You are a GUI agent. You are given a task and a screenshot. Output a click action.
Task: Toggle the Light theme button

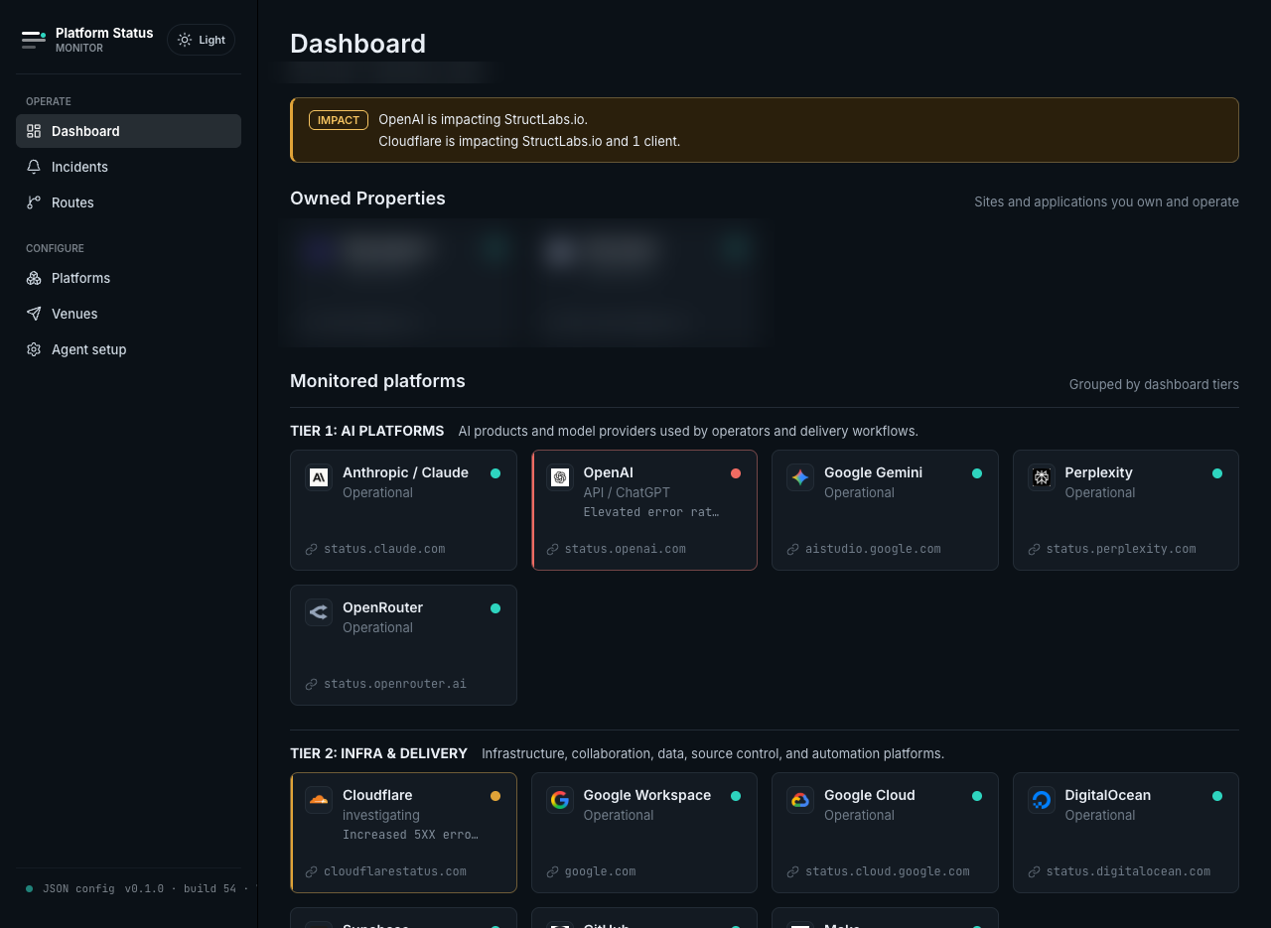(x=201, y=40)
